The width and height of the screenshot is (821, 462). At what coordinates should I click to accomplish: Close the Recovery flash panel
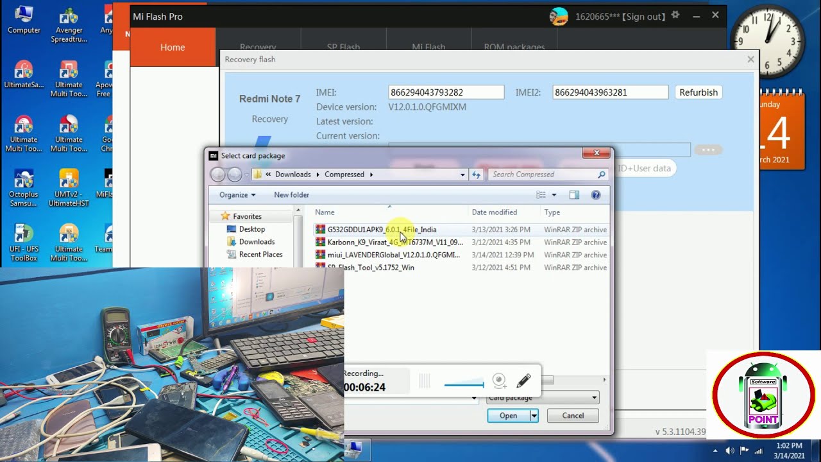750,60
